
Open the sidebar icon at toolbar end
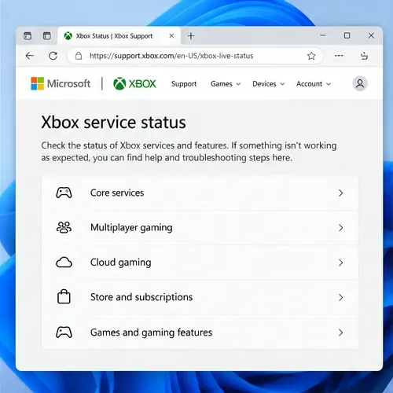tap(364, 56)
